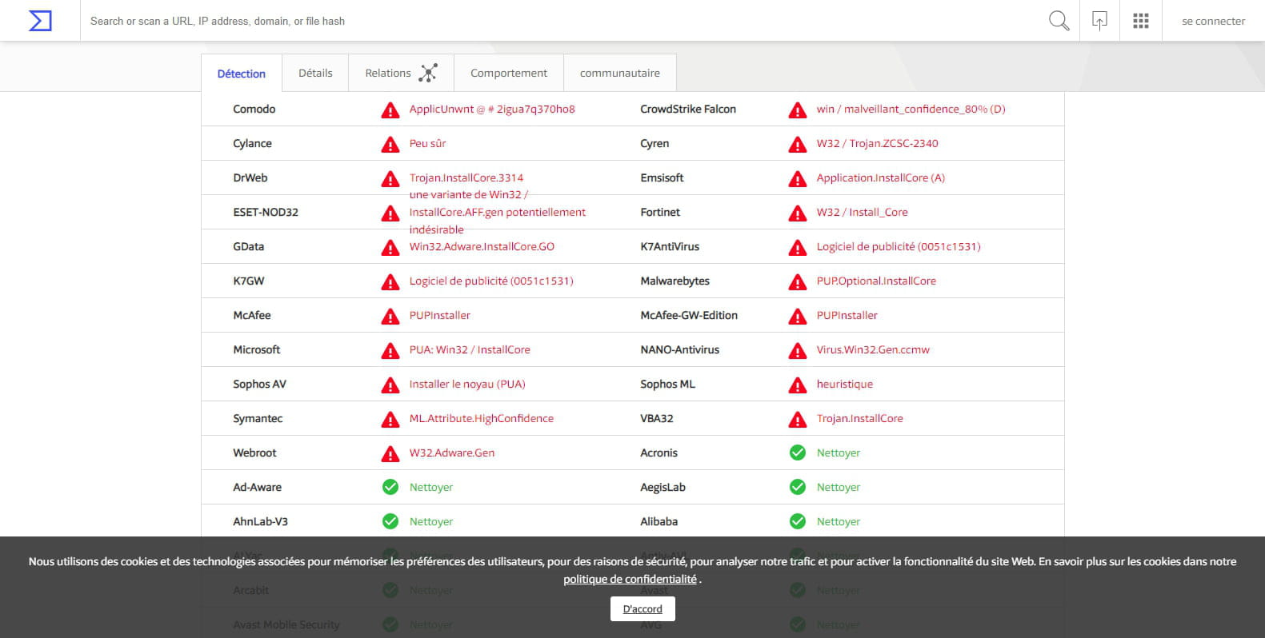Click the se connecter sign-in link
The image size is (1265, 638).
(x=1213, y=21)
